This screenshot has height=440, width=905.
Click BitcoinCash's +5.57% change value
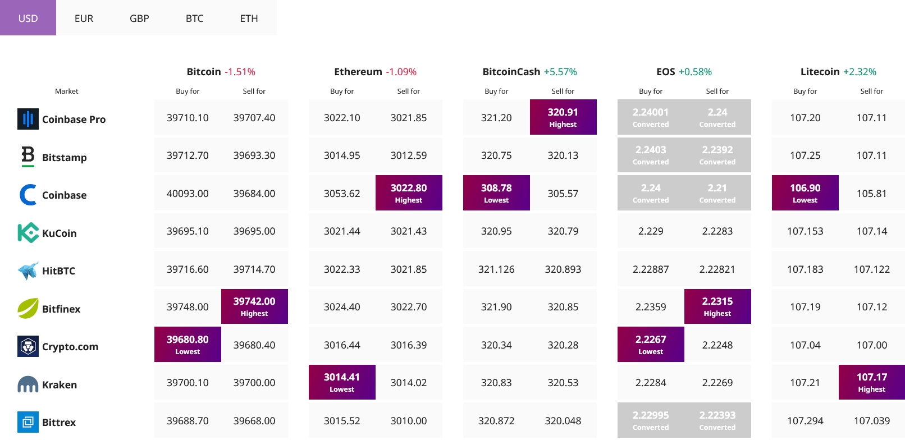point(560,72)
